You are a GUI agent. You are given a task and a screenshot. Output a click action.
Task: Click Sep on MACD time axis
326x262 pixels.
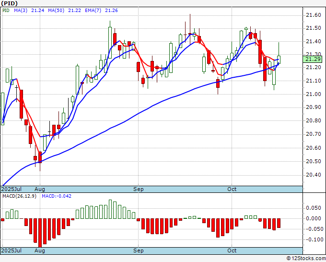click(138, 250)
